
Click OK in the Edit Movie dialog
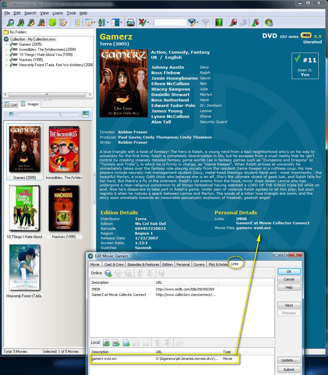point(289,272)
